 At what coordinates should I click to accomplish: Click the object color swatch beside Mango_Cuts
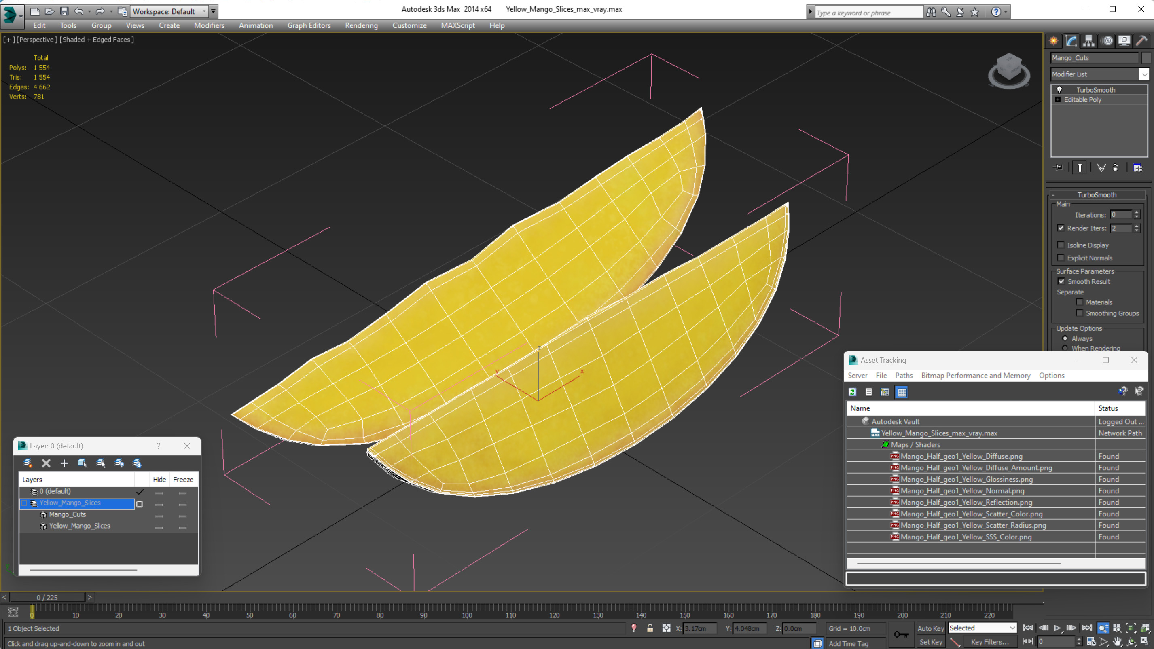pyautogui.click(x=1146, y=58)
